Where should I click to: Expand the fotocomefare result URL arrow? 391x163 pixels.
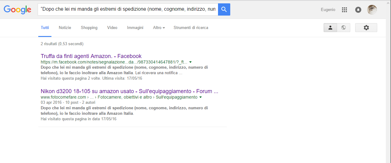pyautogui.click(x=201, y=97)
